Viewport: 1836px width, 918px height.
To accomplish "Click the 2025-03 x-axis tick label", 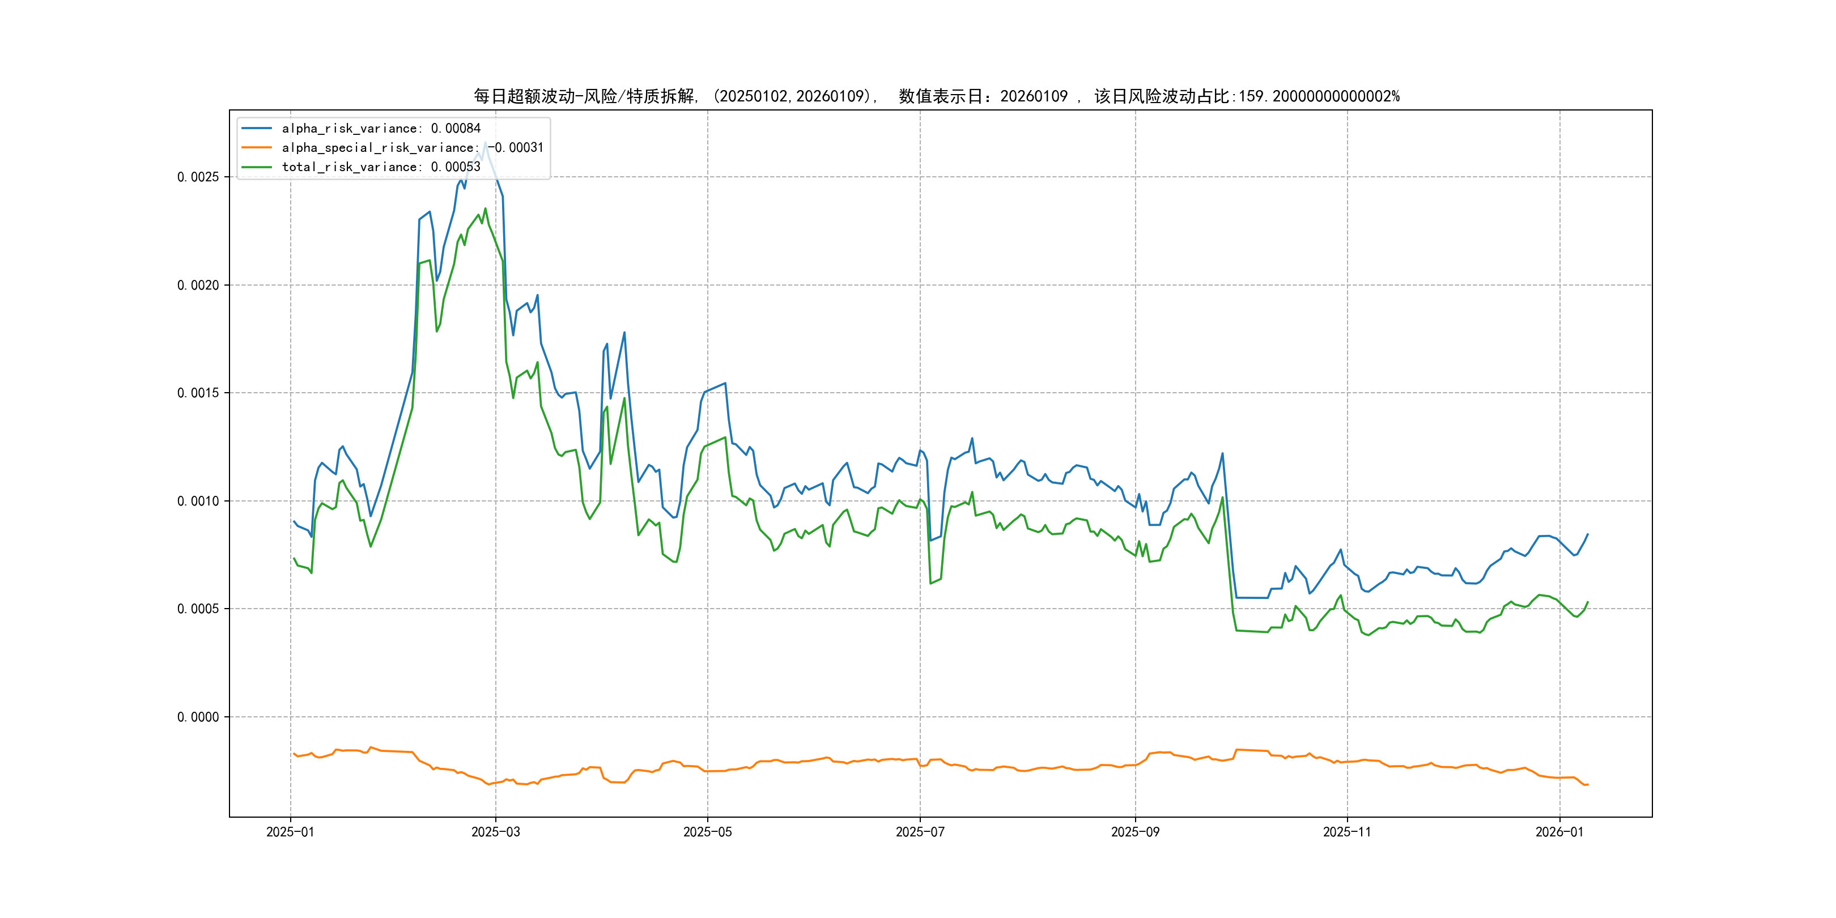I will (x=495, y=832).
